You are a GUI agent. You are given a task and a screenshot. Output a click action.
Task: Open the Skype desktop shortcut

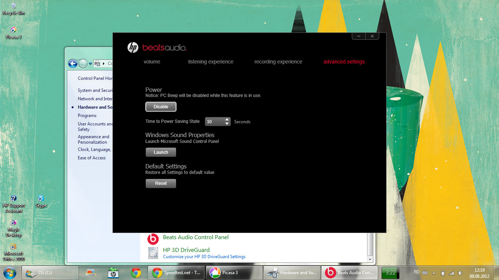point(41,202)
